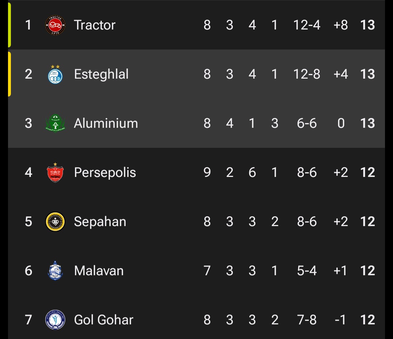The height and width of the screenshot is (339, 393).
Task: Select the Sepahan yellow logo
Action: coord(55,222)
